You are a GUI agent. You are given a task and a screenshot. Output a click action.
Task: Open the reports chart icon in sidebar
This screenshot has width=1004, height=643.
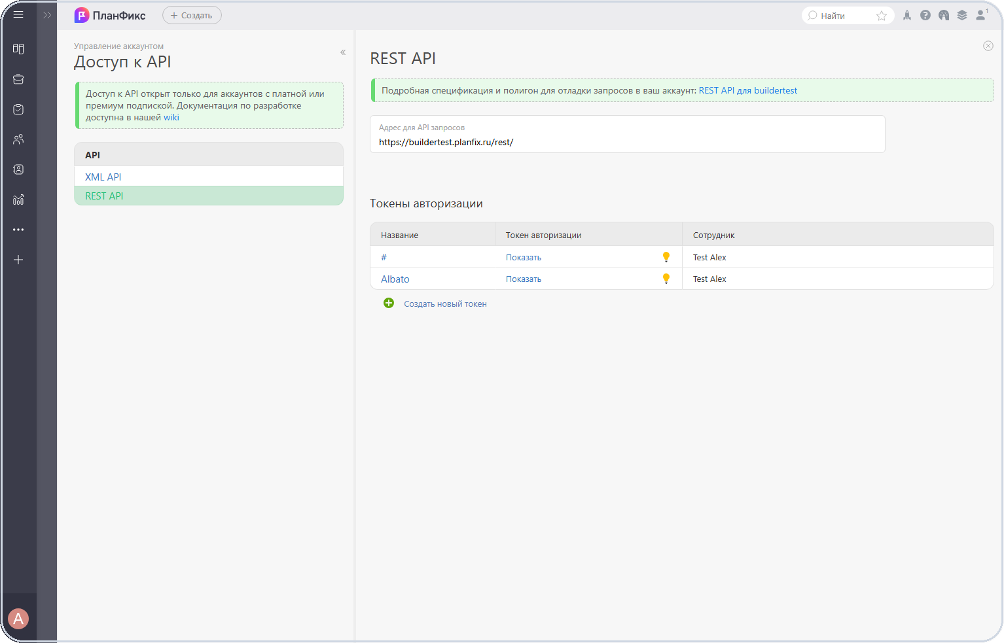(x=18, y=200)
